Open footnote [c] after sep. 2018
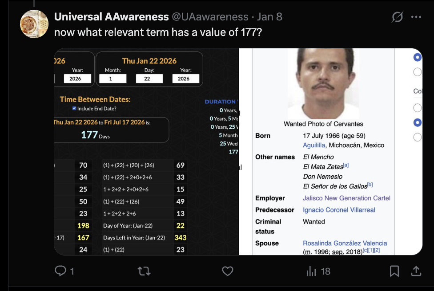Viewport: 434px width, 291px height. [x=366, y=250]
